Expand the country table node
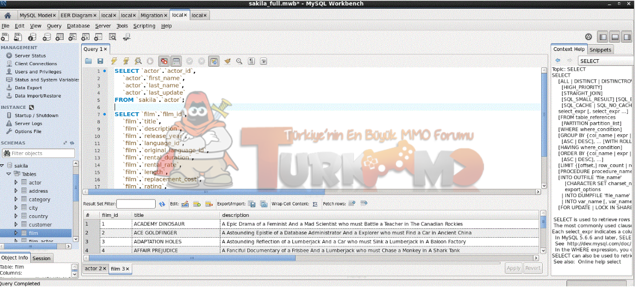636x287 pixels. [16, 216]
